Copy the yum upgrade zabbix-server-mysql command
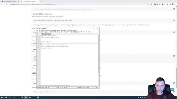Screen dimensions: 177x99 pos(174,20)
